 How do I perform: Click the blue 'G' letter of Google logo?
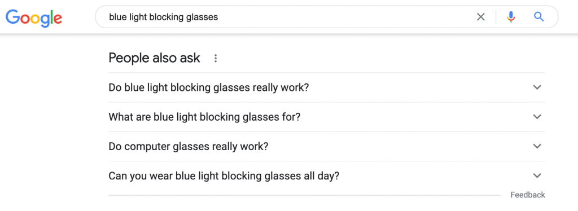pos(12,16)
